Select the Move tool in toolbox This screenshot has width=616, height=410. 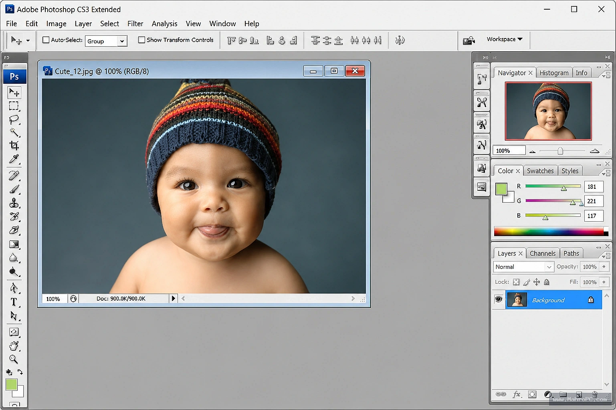click(x=14, y=93)
